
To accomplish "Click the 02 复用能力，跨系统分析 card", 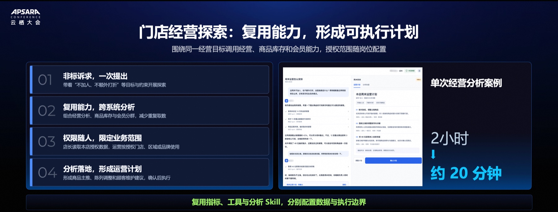I will click(x=149, y=110).
